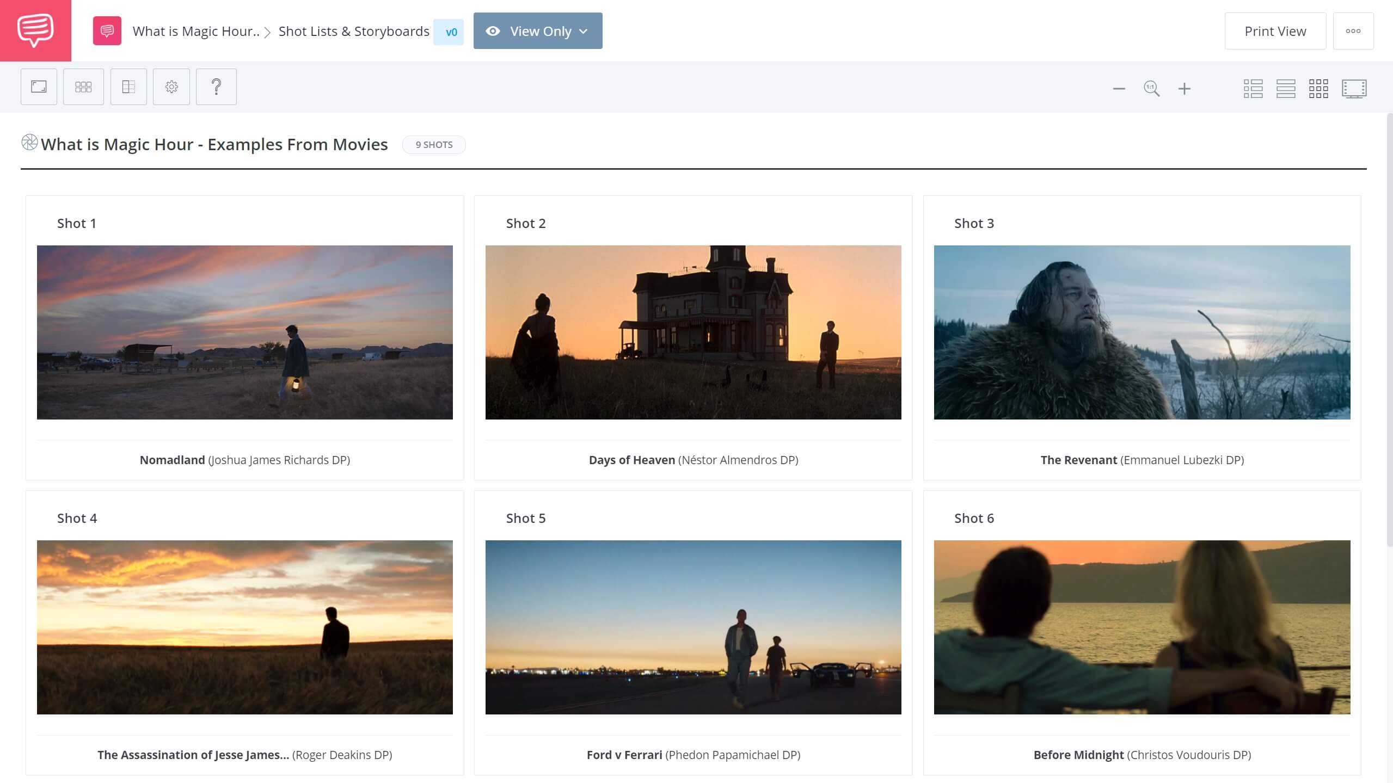Open the What is Magic Hour breadcrumb
Viewport: 1393px width, 783px height.
[196, 32]
